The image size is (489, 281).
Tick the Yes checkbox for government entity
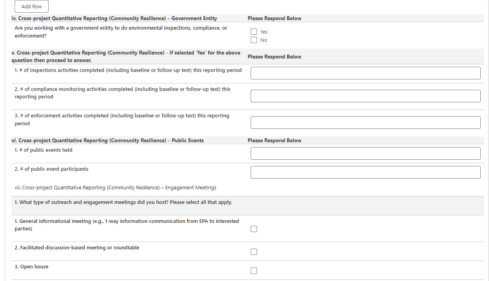tap(254, 32)
